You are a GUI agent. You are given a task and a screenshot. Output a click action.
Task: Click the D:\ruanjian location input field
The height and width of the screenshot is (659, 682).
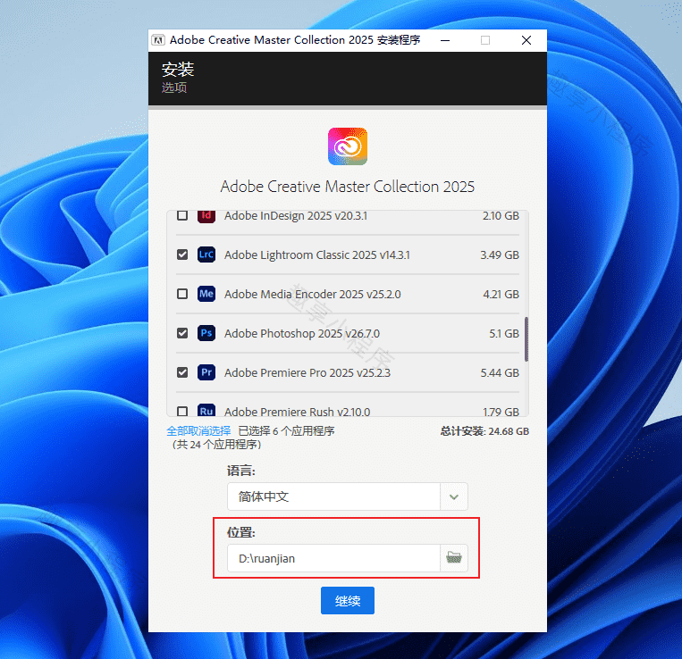[x=333, y=558]
